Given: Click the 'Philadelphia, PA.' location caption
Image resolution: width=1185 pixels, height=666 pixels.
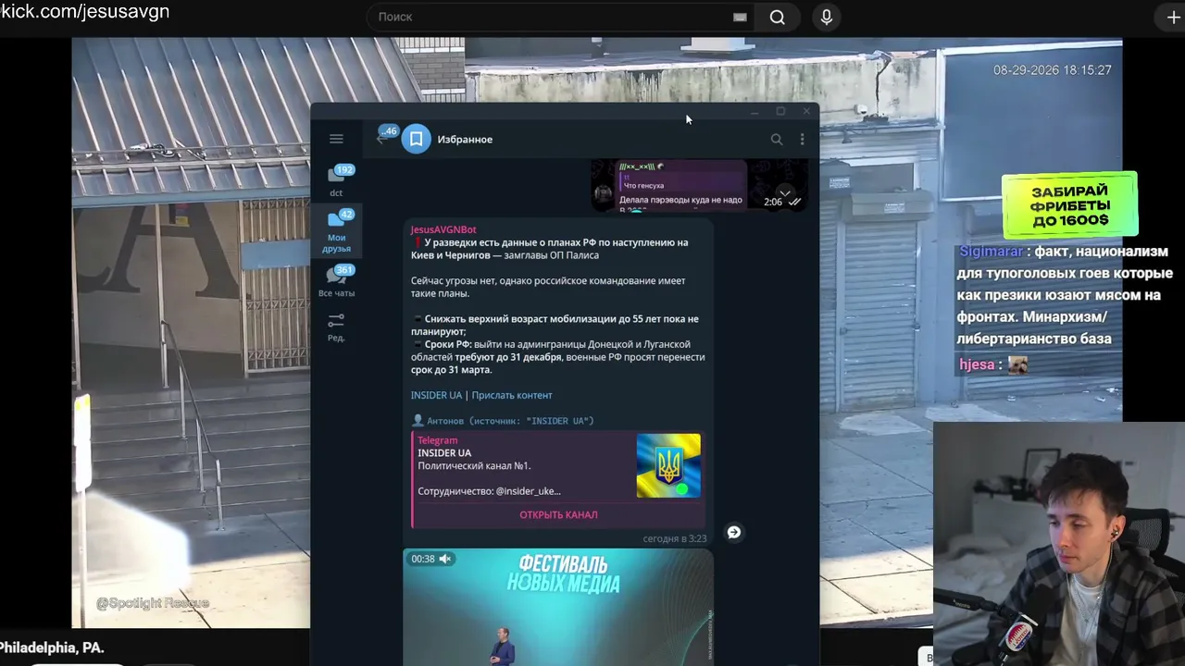Looking at the screenshot, I should tap(52, 647).
